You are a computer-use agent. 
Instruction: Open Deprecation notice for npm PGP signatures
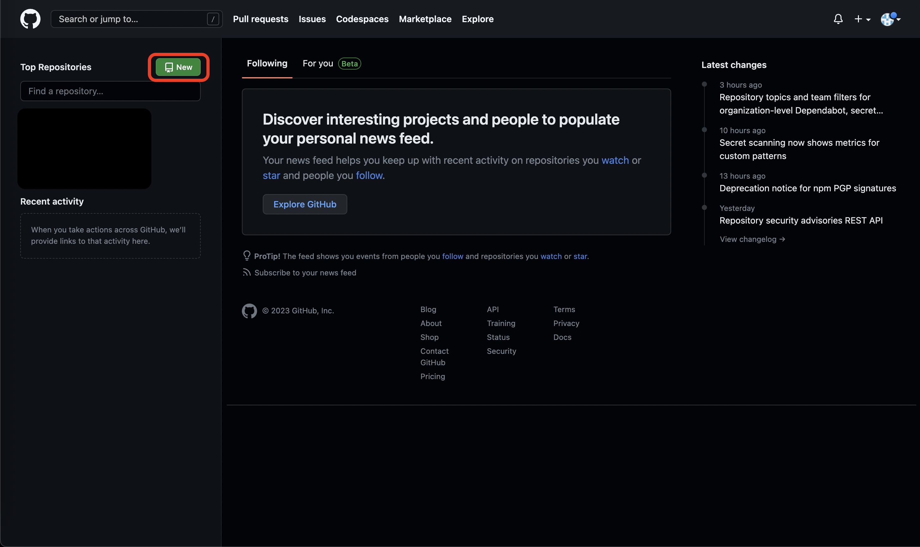(807, 188)
